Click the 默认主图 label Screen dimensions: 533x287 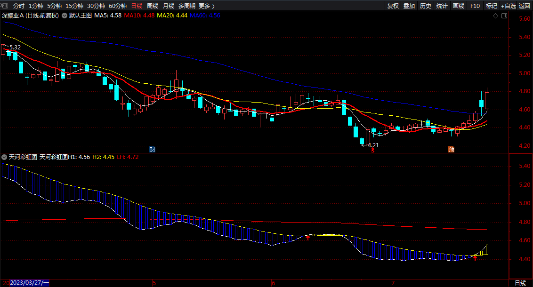click(81, 16)
